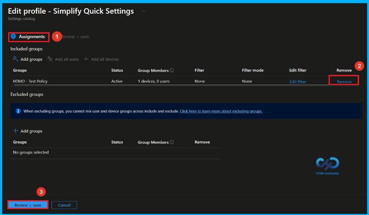The width and height of the screenshot is (369, 215).
Task: Click the plus icon beside Add all devices
Action: pyautogui.click(x=86, y=59)
